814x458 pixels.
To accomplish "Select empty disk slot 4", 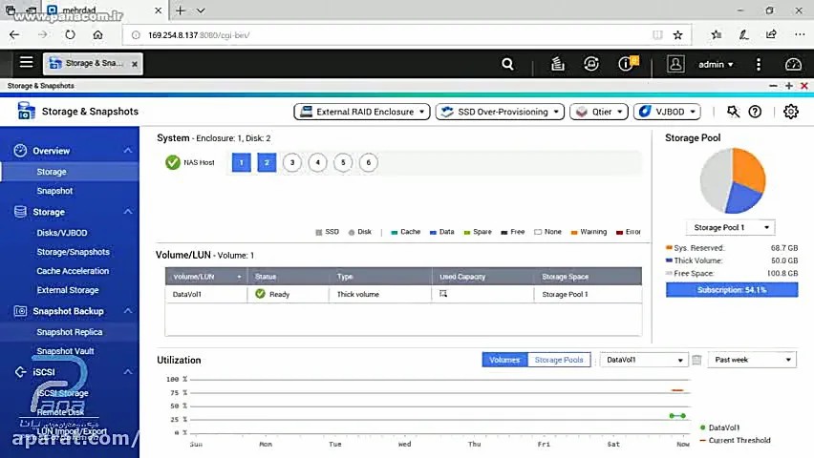I will [318, 162].
